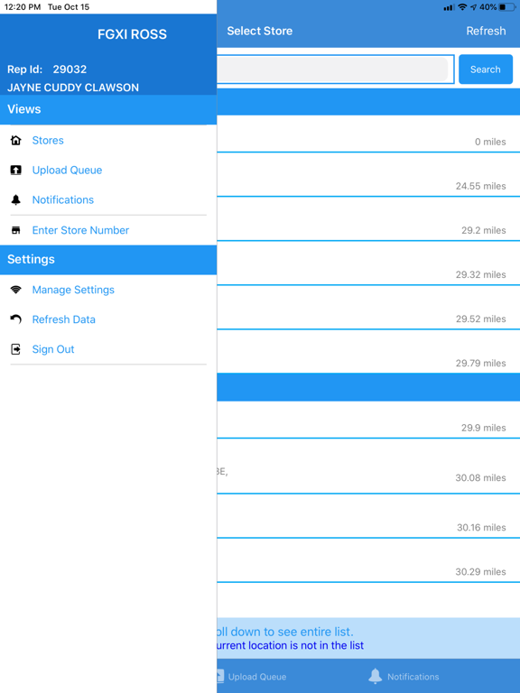Select the store row at 29.2 miles
The image size is (520, 693).
[368, 219]
